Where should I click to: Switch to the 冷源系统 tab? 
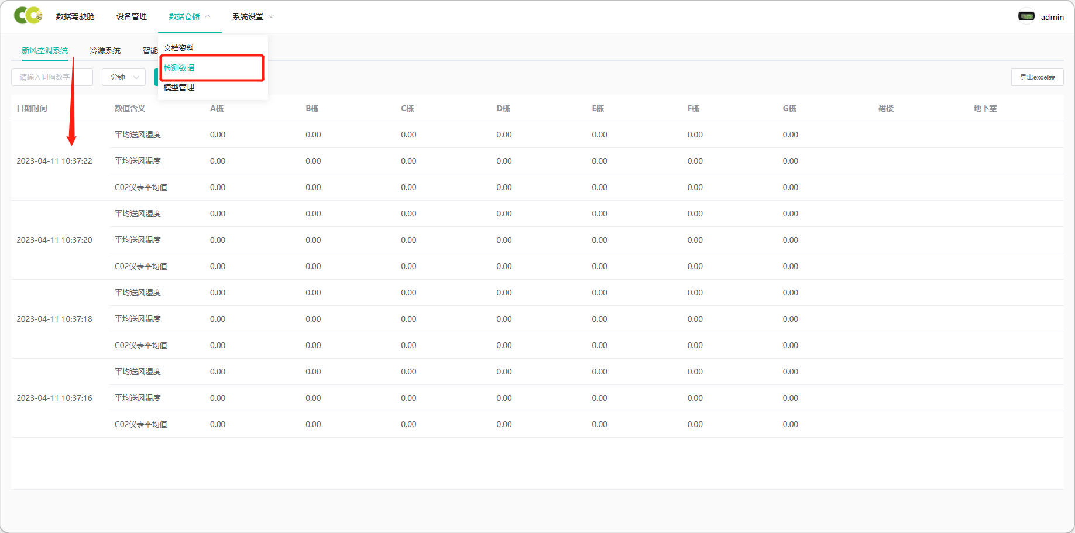click(105, 50)
